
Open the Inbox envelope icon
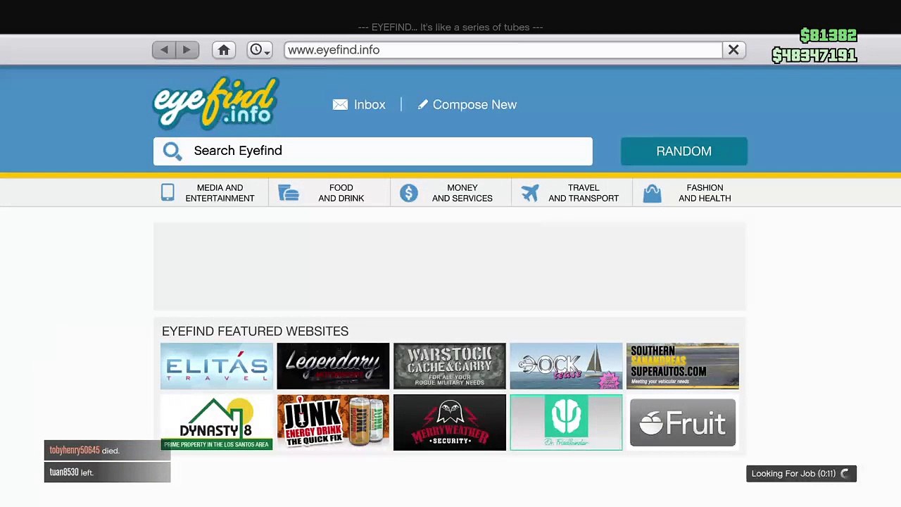340,105
